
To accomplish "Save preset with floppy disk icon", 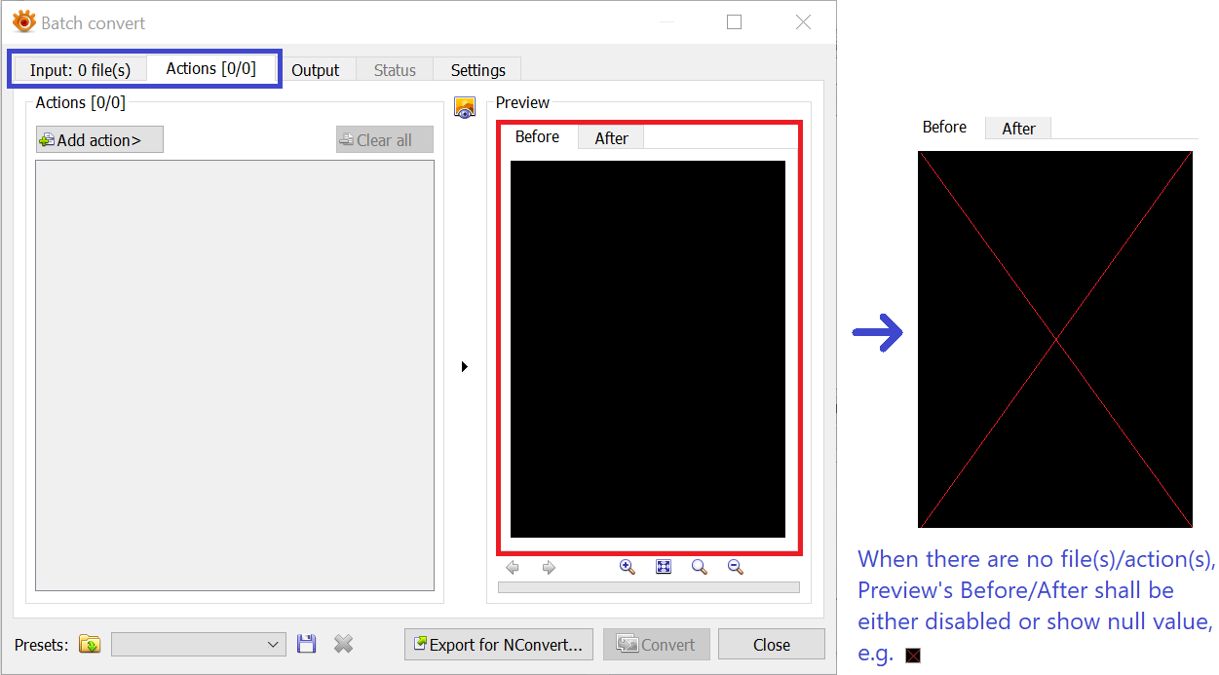I will [307, 644].
